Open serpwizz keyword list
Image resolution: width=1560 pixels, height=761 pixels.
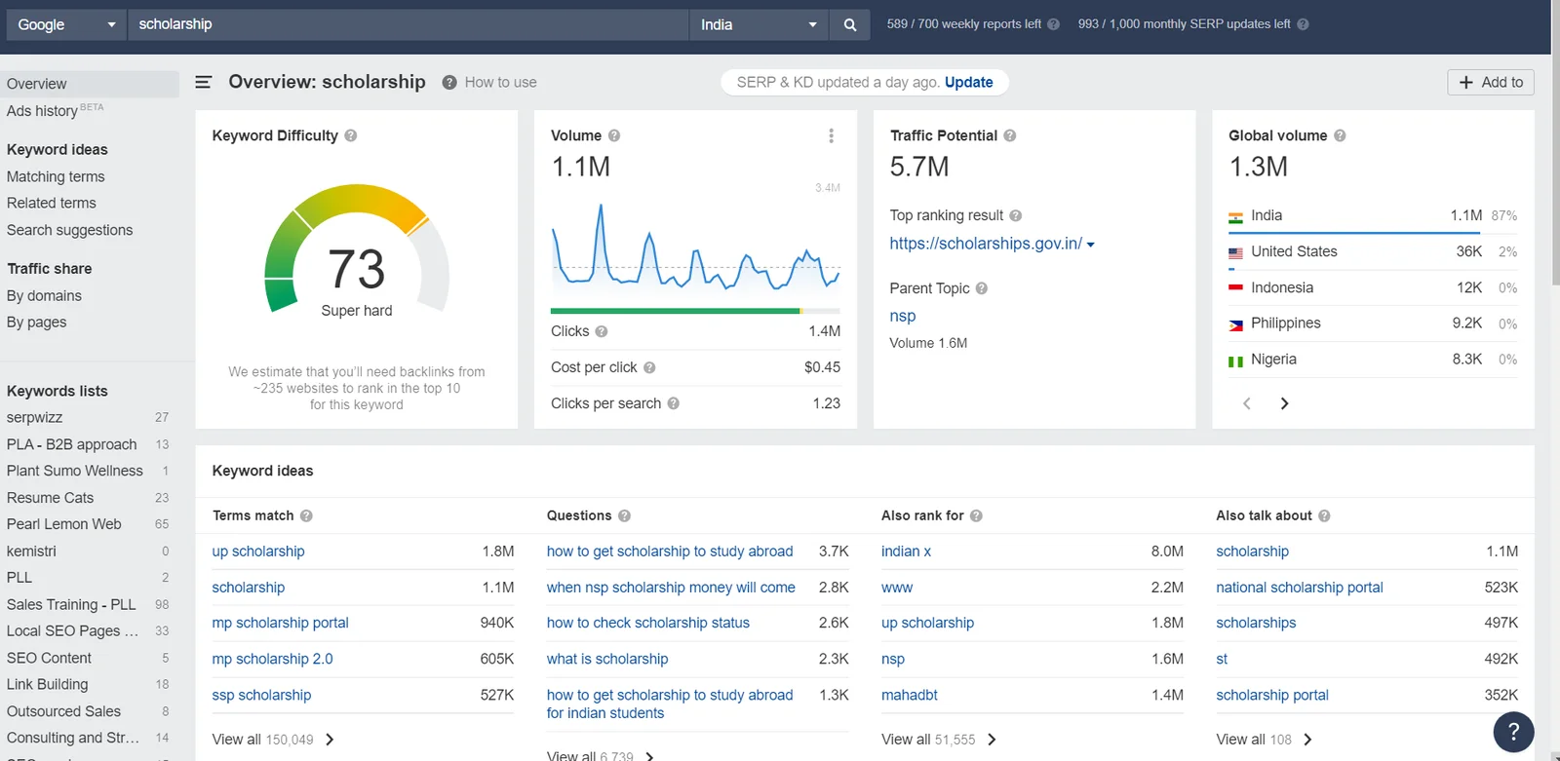(35, 417)
